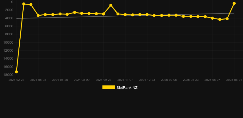Click the 2025-03-23 date axis label
The width and height of the screenshot is (243, 118).
tap(191, 80)
